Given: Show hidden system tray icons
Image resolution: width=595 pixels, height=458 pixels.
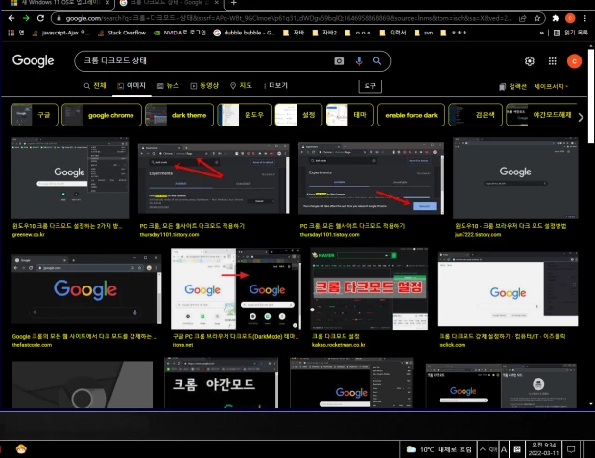Looking at the screenshot, I should tap(482, 449).
